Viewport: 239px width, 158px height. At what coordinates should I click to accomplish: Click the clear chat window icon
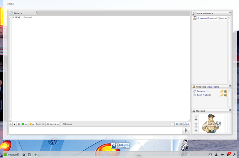tap(173, 124)
